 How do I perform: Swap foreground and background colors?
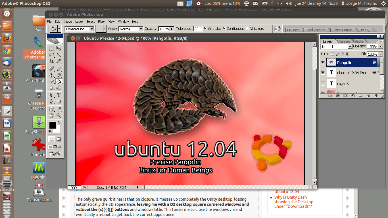point(59,122)
